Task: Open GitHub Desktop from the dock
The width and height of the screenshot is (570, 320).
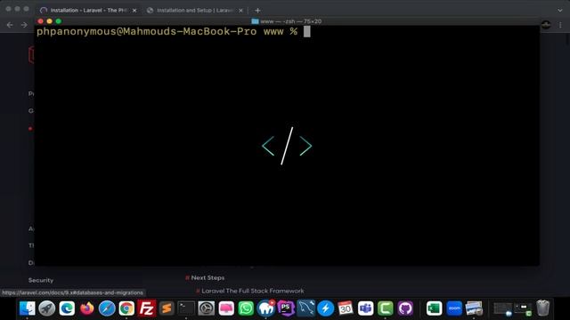Action: (x=405, y=308)
